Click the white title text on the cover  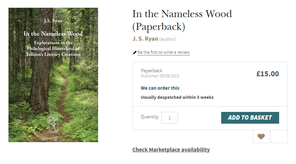[53, 34]
